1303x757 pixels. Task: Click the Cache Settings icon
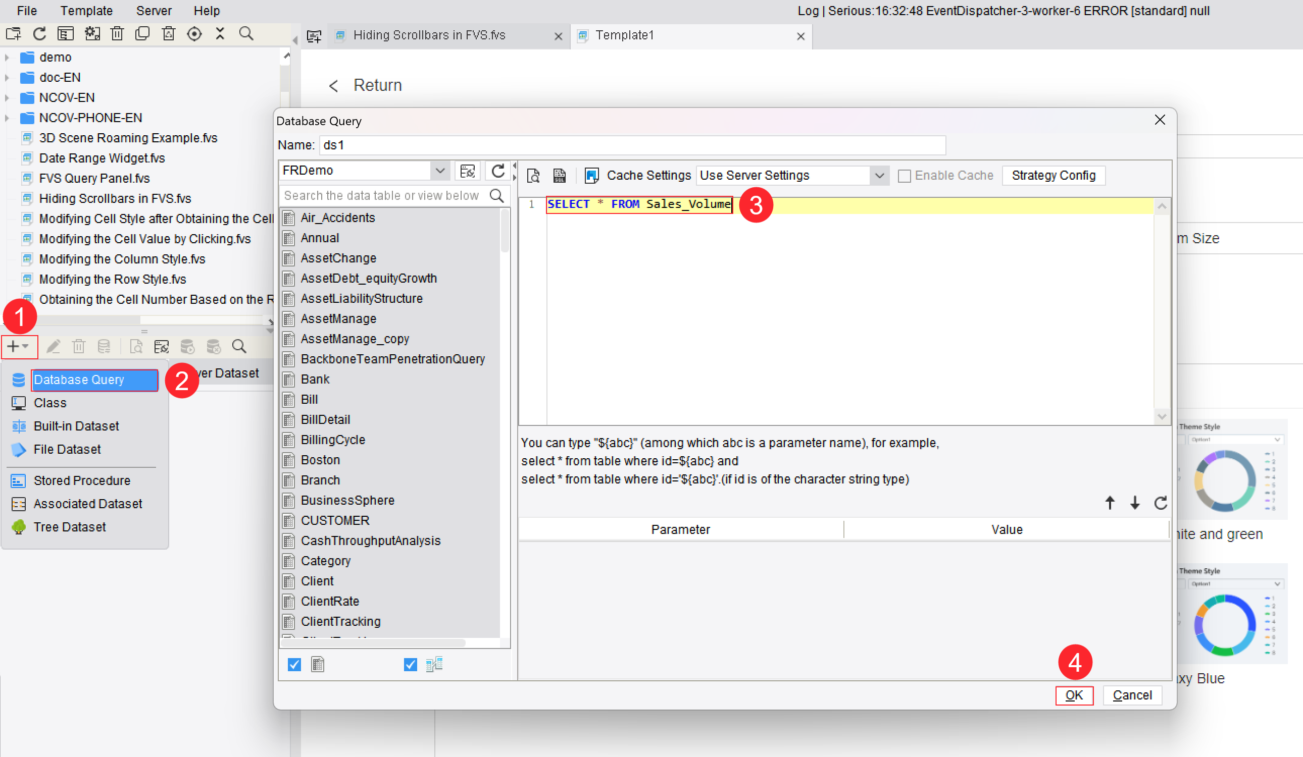591,176
